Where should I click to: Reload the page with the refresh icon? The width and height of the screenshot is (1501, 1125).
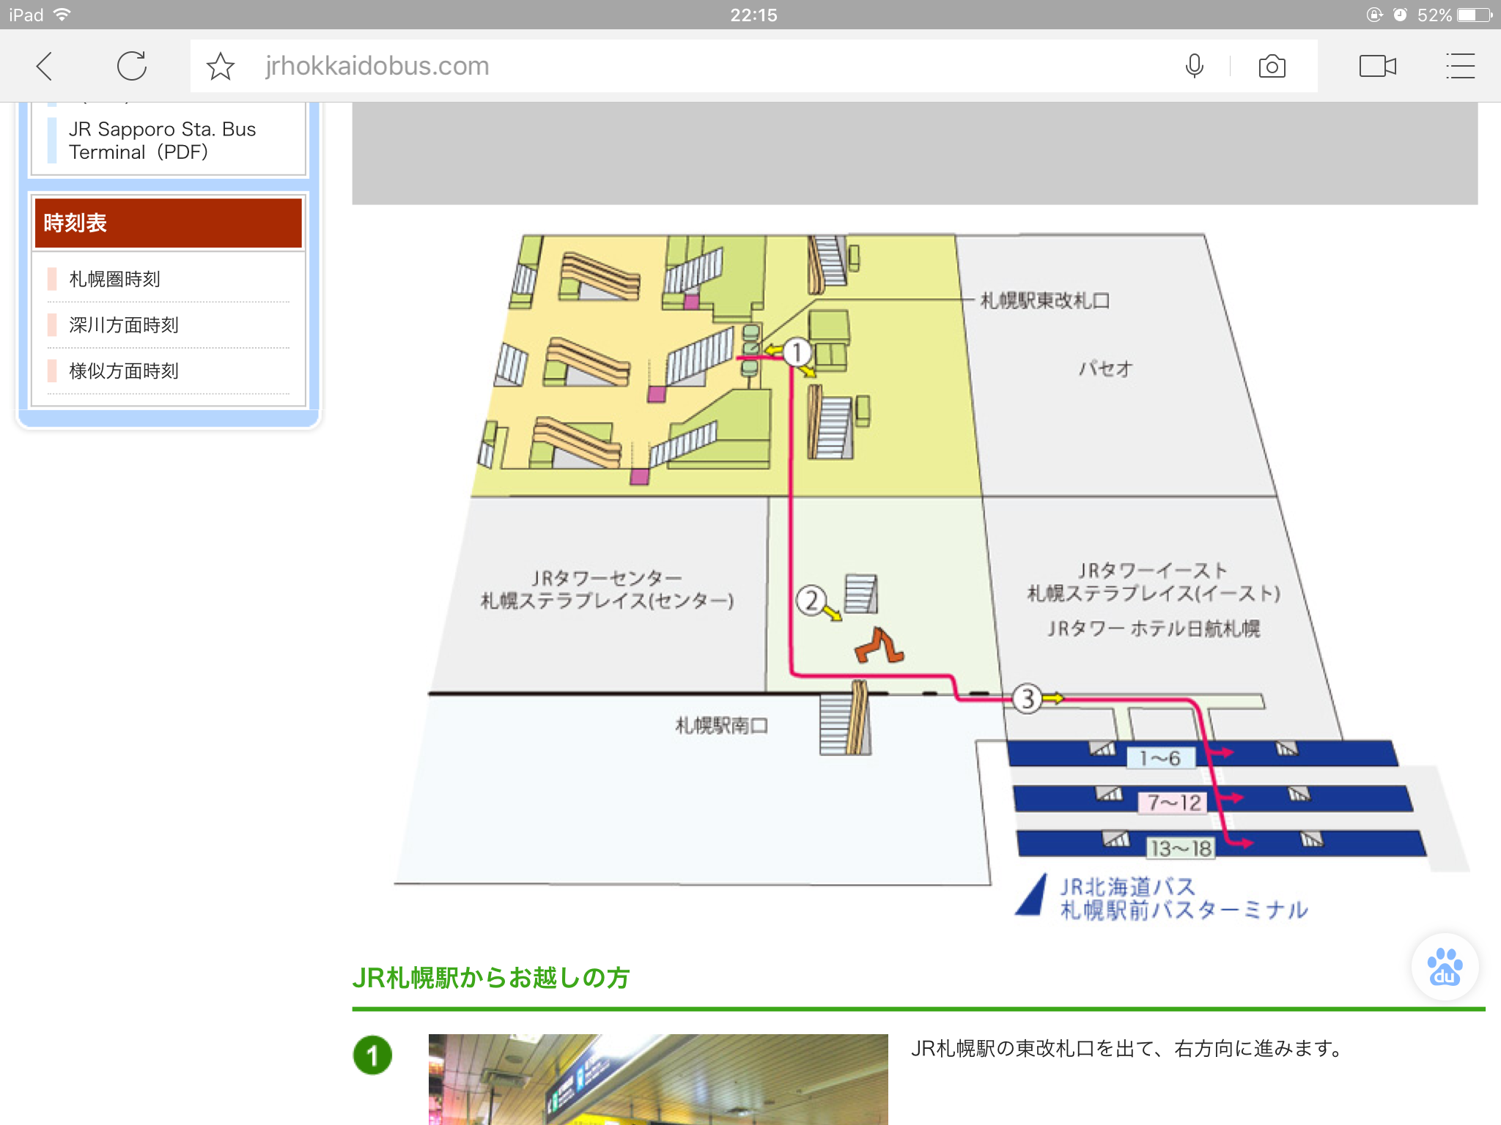point(132,66)
